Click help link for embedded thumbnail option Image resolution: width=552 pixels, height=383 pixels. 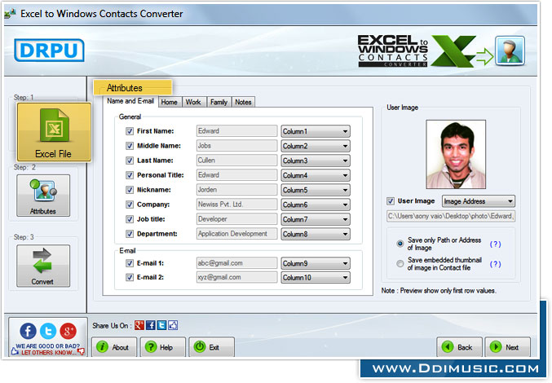495,264
